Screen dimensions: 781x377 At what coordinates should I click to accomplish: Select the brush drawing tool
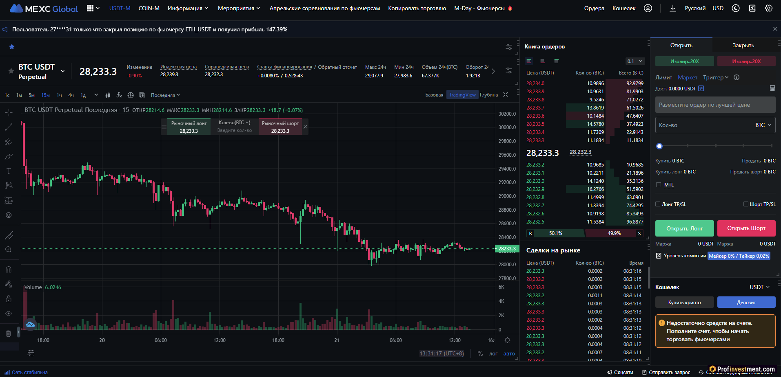point(9,156)
